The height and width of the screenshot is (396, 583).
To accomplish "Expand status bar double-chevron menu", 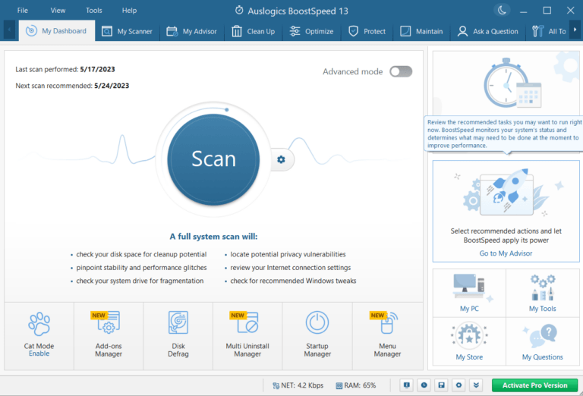I will (x=475, y=385).
